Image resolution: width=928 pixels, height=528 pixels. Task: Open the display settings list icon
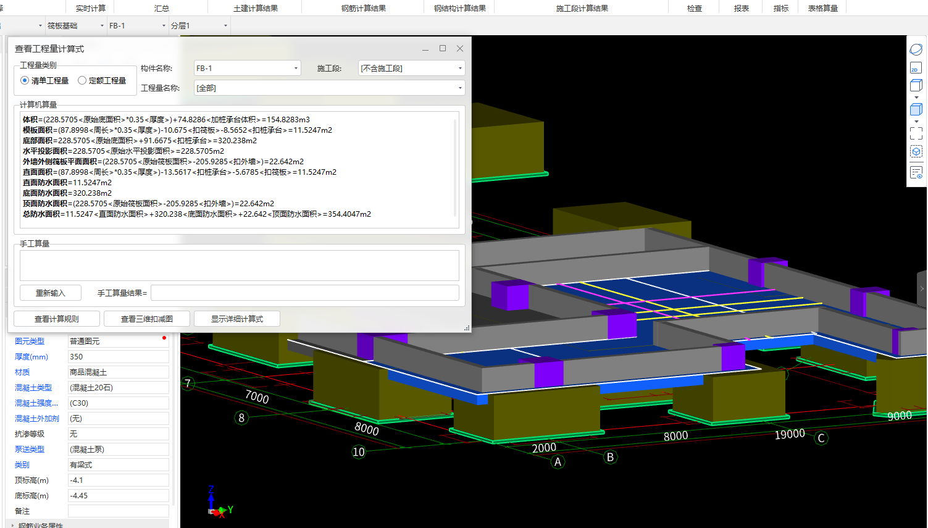(x=916, y=173)
